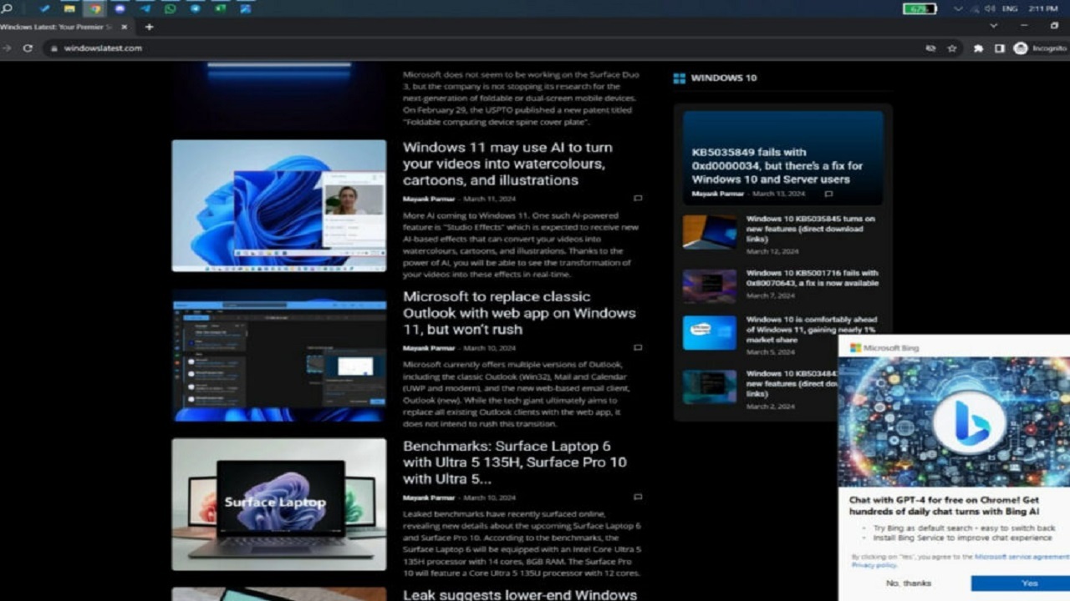
Task: Click the Microsoft Bing logo in popup
Action: pyautogui.click(x=884, y=347)
